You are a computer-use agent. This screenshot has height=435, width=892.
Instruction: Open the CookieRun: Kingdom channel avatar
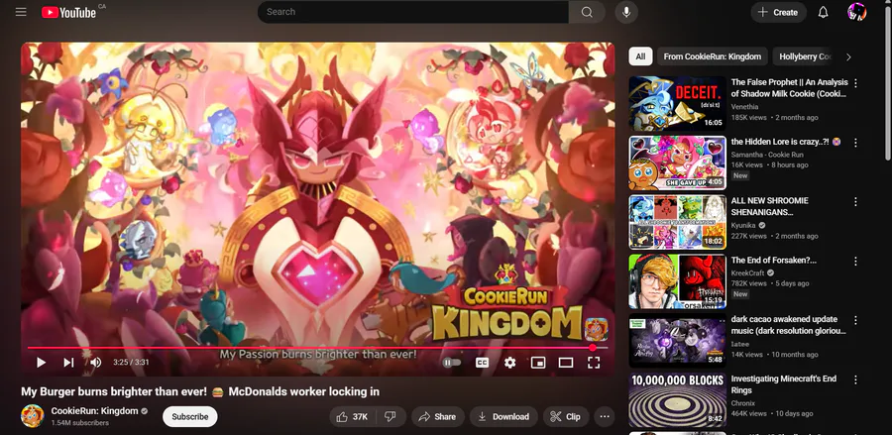pyautogui.click(x=33, y=416)
